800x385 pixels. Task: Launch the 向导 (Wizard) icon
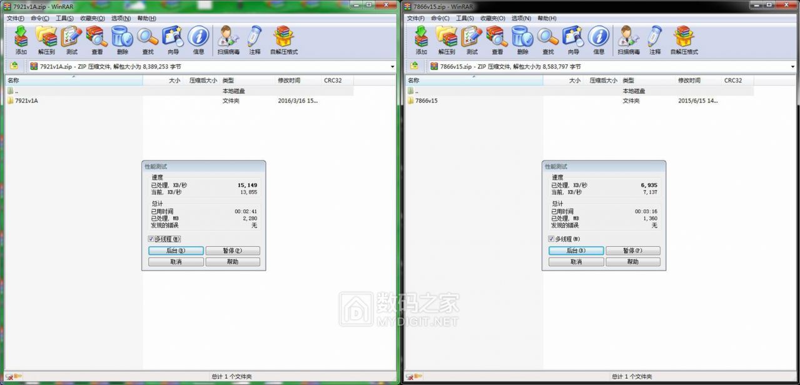[173, 39]
